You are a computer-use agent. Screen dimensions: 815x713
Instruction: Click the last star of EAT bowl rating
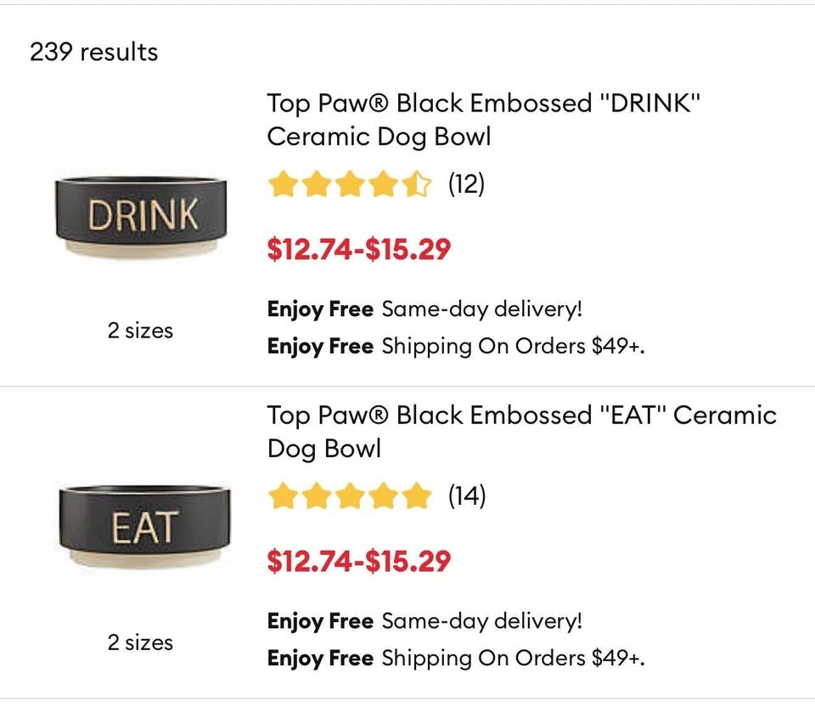coord(418,495)
